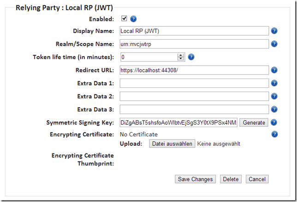The height and width of the screenshot is (202, 297).
Task: Click help icon beside Redirect URL
Action: coord(274,70)
